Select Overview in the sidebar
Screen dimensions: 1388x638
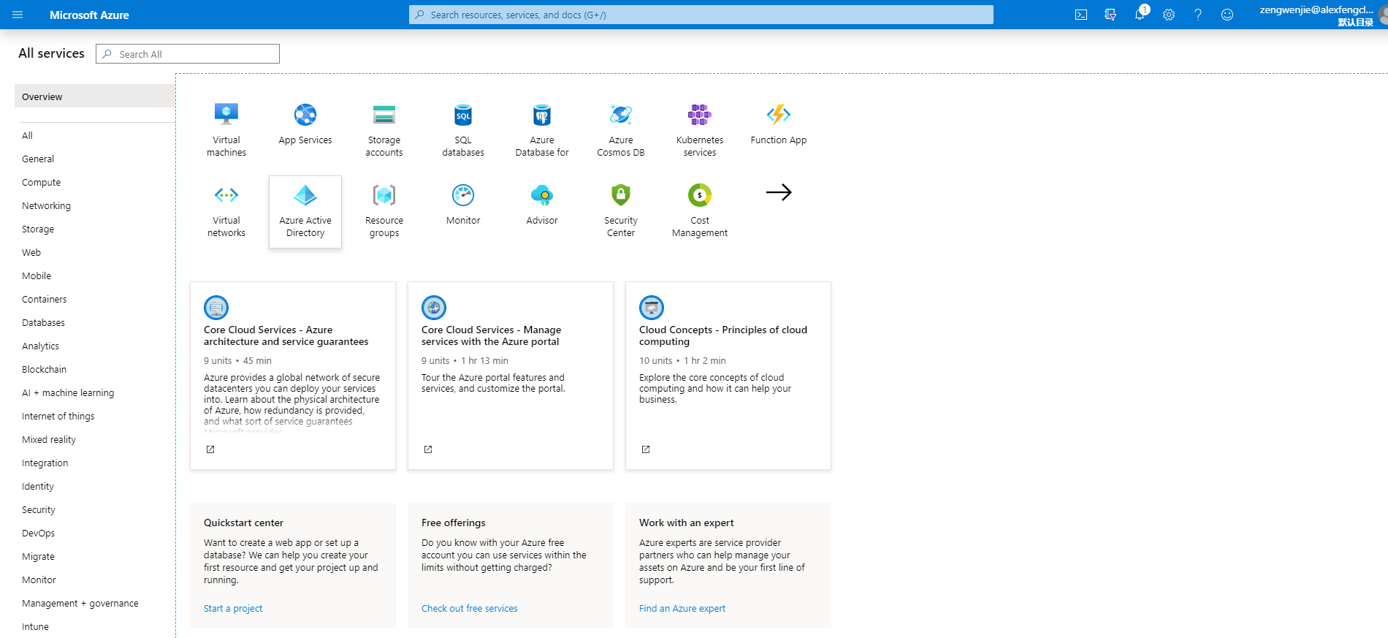point(95,96)
